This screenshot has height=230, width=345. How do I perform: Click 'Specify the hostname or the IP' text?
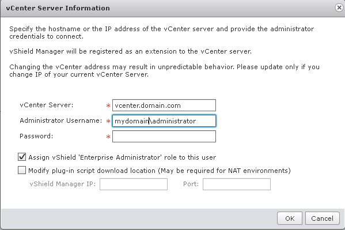pyautogui.click(x=161, y=32)
